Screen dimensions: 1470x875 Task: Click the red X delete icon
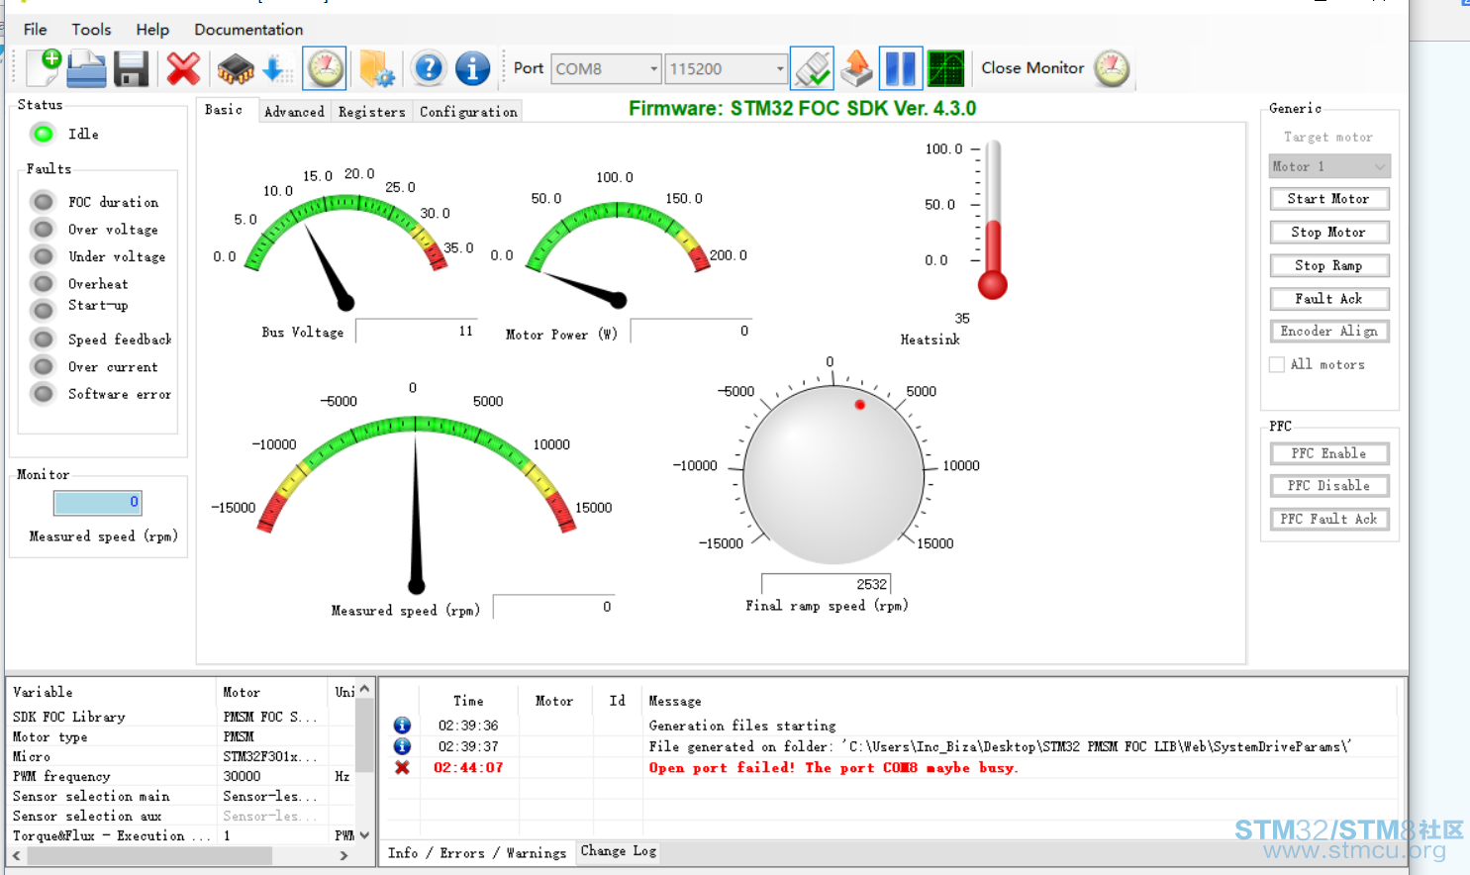point(183,68)
